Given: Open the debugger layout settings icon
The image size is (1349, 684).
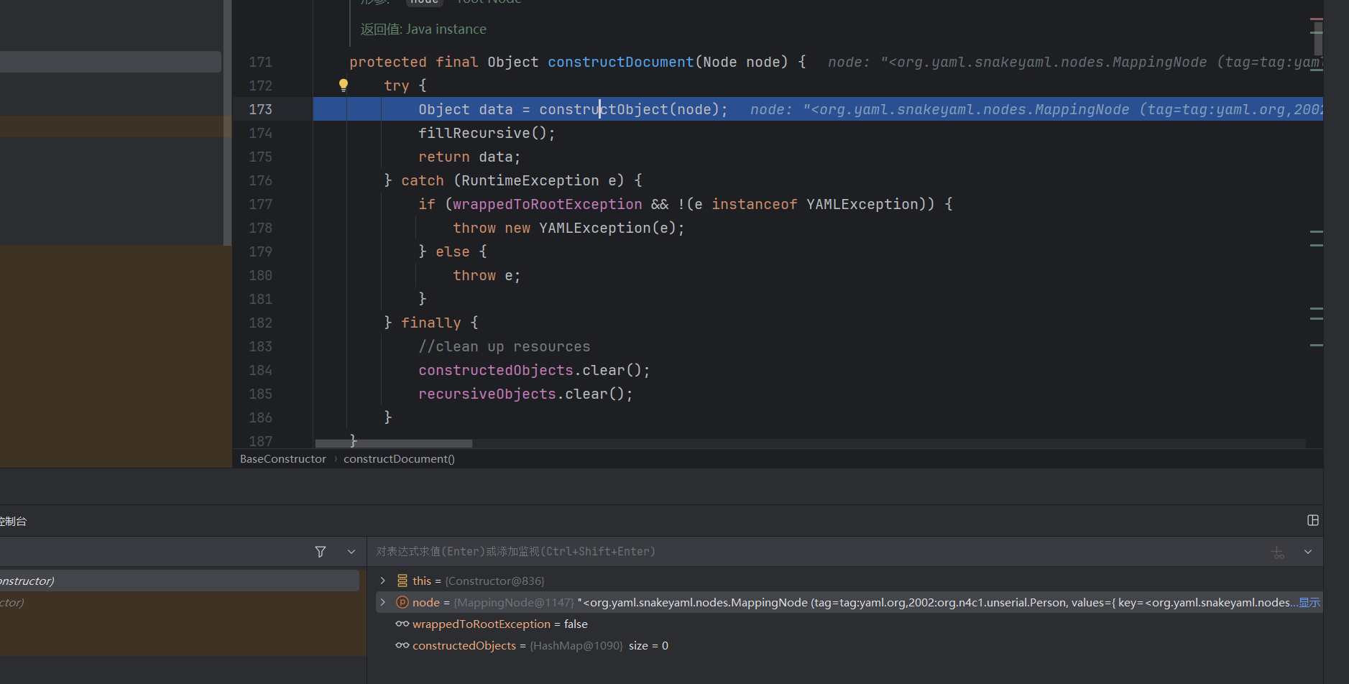Looking at the screenshot, I should (1312, 520).
